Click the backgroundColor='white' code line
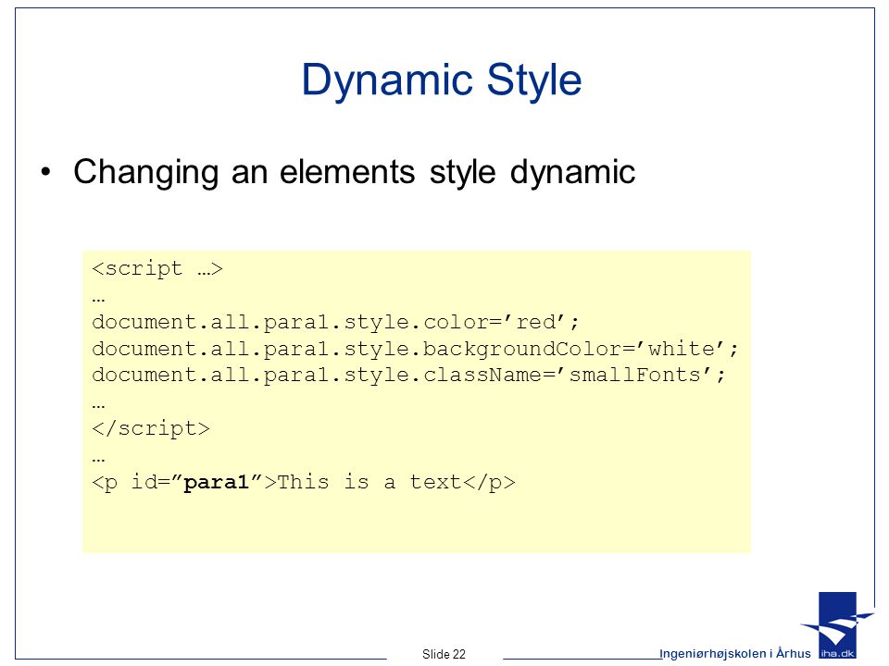This screenshot has width=889, height=666. [415, 349]
